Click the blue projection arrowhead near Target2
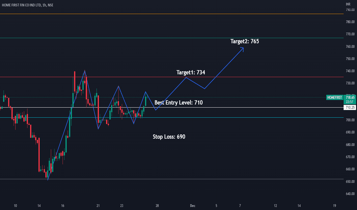357x210 pixels. point(242,49)
